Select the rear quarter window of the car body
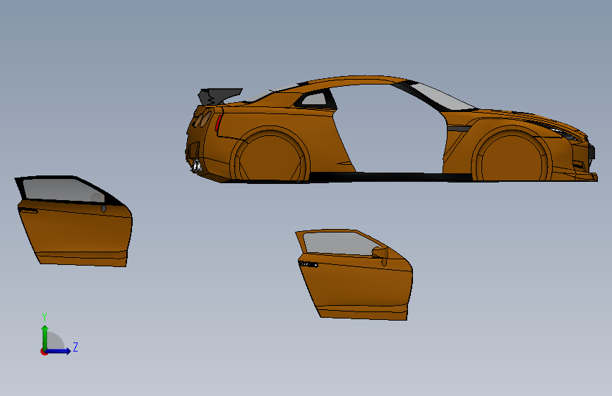612x396 pixels. coord(315,99)
